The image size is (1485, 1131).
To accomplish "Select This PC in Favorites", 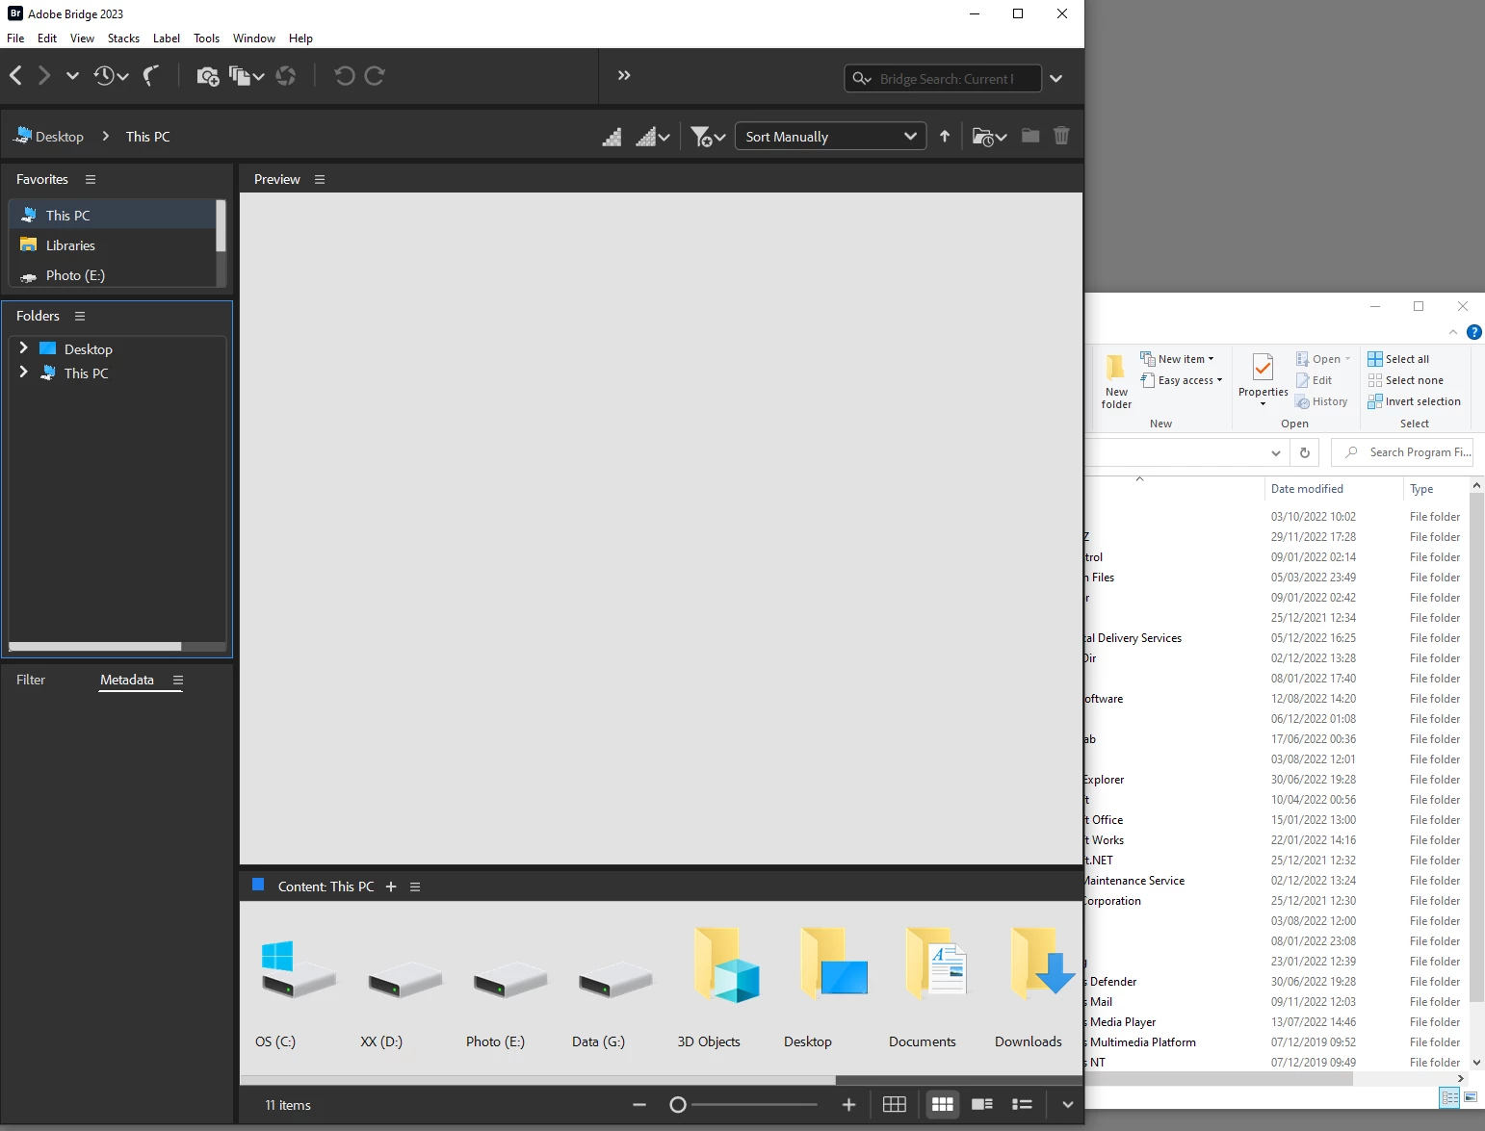I will pos(112,216).
